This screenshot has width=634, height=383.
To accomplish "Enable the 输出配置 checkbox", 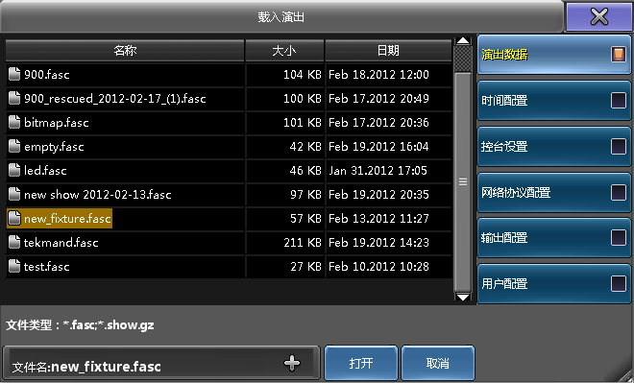I will click(619, 237).
